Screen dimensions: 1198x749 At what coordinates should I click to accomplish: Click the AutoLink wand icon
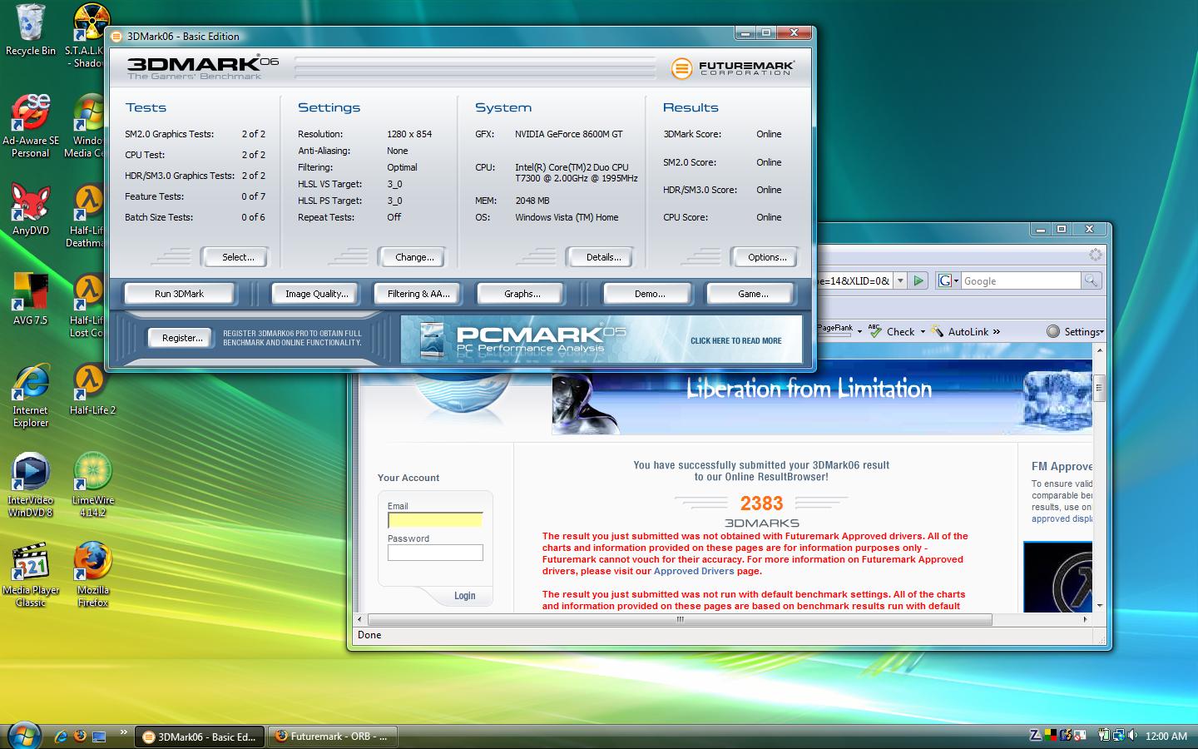point(938,331)
